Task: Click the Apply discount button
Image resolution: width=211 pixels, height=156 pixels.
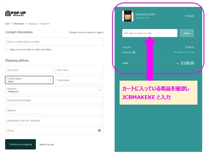Action: click(187, 33)
